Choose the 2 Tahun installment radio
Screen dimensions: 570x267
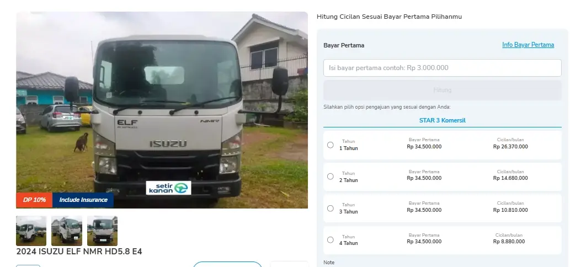tap(331, 177)
